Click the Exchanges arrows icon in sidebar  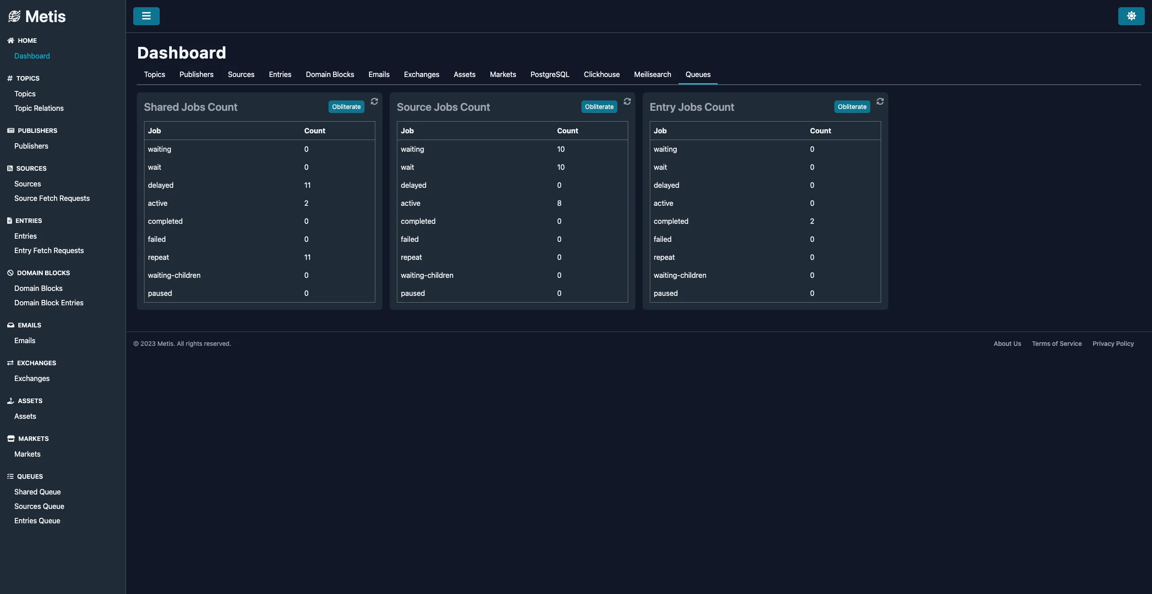10,363
